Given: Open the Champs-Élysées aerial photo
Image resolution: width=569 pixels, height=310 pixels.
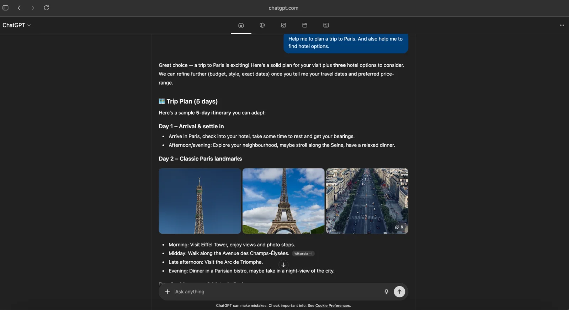Looking at the screenshot, I should 367,201.
